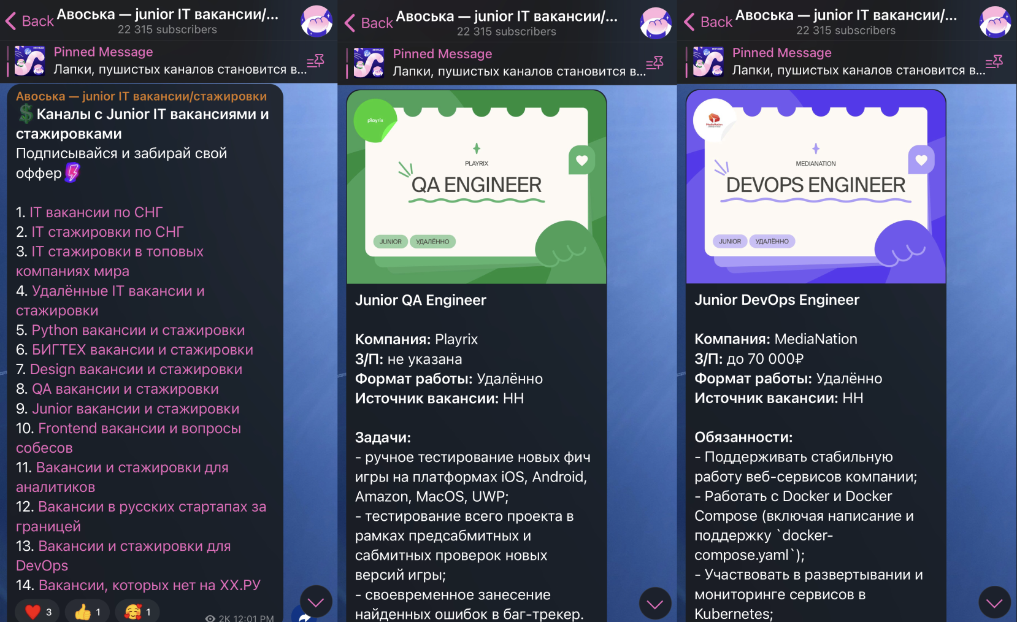Viewport: 1017px width, 622px height.
Task: Open link 'Вакансии и стажировки для DevOps'
Action: click(x=123, y=556)
